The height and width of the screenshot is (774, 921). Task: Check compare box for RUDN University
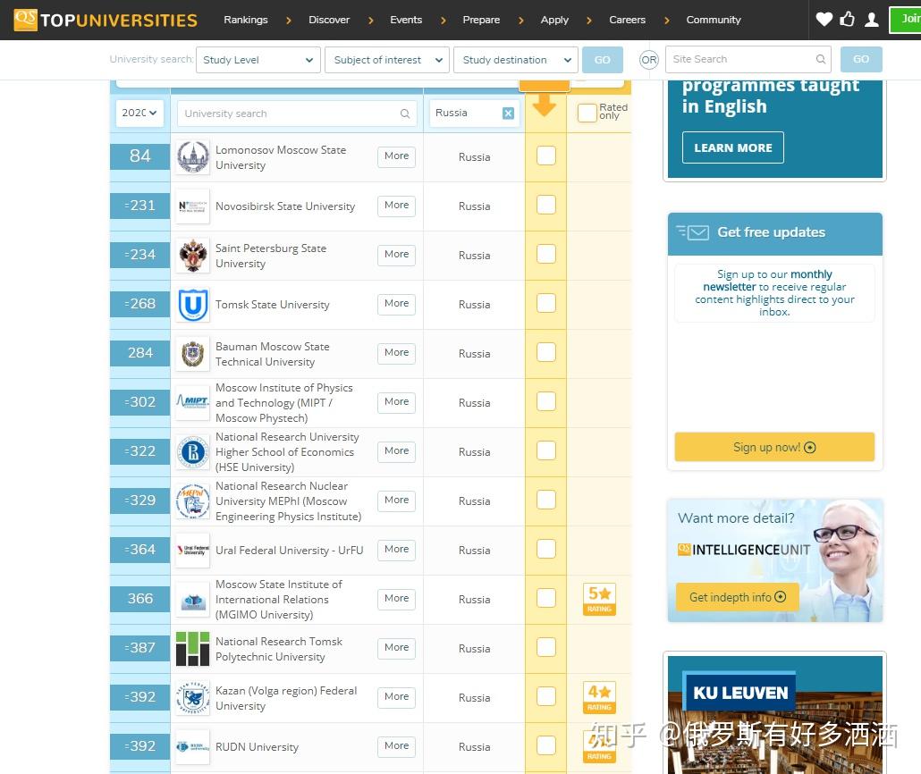click(546, 745)
